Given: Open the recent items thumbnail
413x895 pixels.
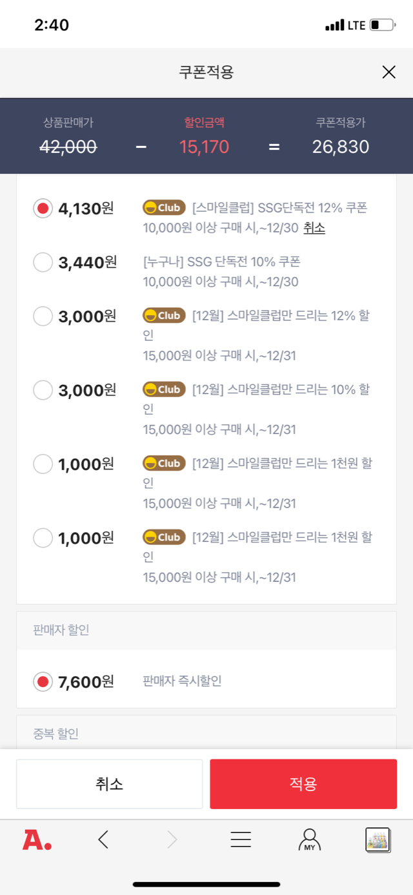Looking at the screenshot, I should (x=378, y=839).
